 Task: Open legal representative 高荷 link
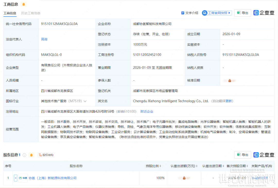pos(44,39)
